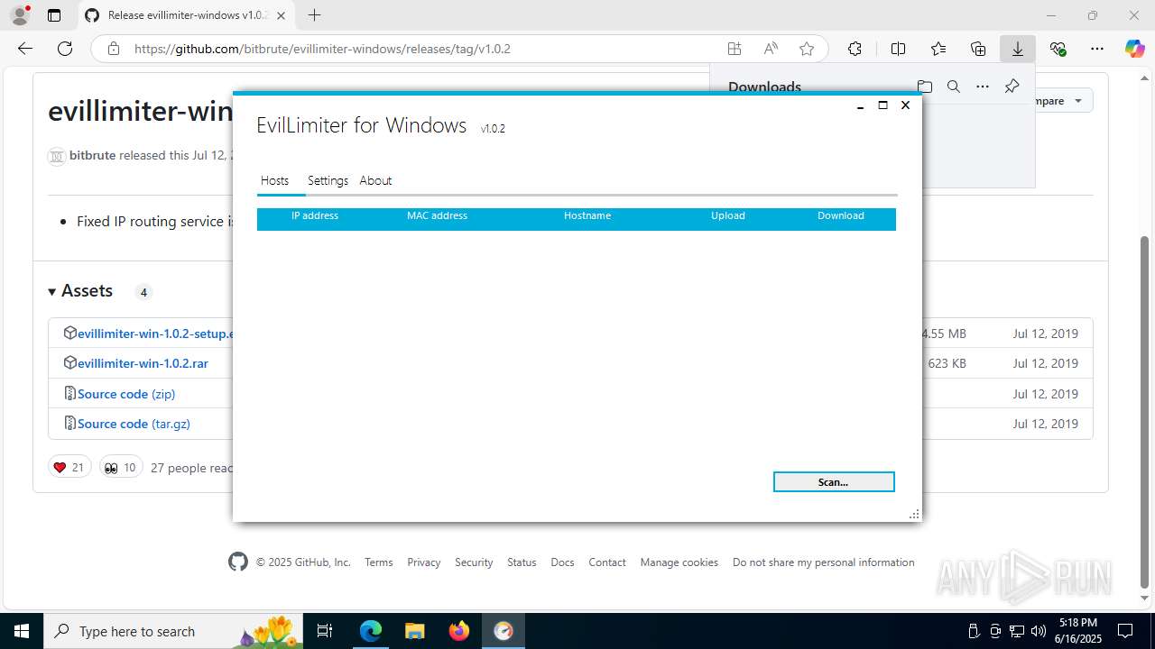1155x649 pixels.
Task: Open the tab actions menu icon
Action: tap(54, 15)
